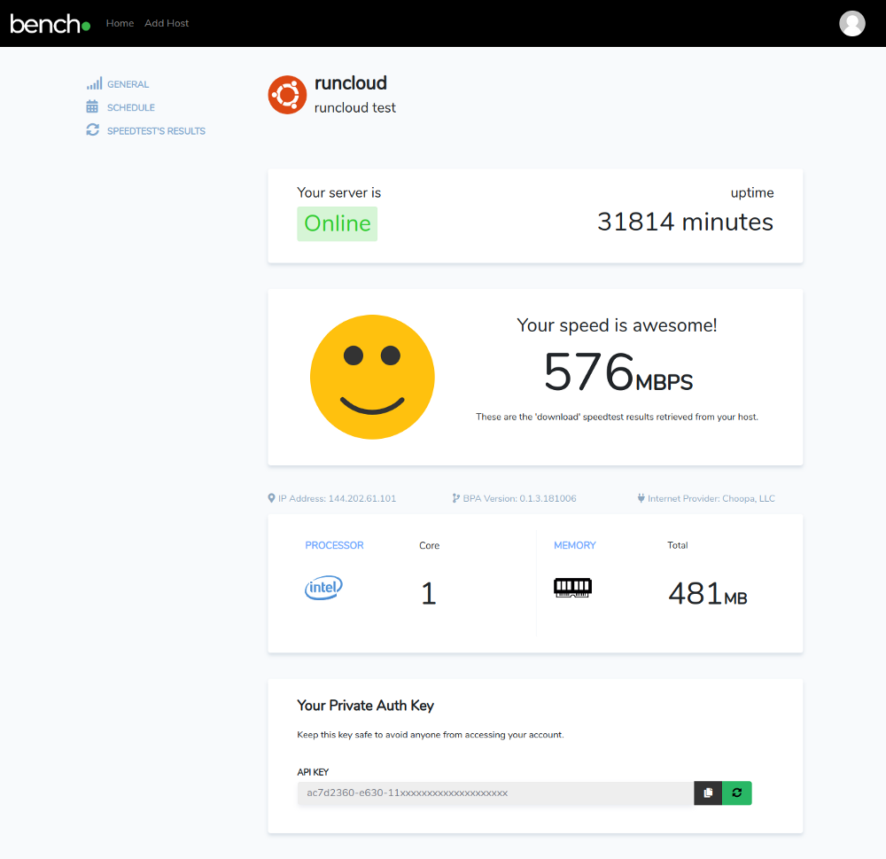Click the 'Keep this key safe' notice text
886x859 pixels.
click(x=431, y=735)
